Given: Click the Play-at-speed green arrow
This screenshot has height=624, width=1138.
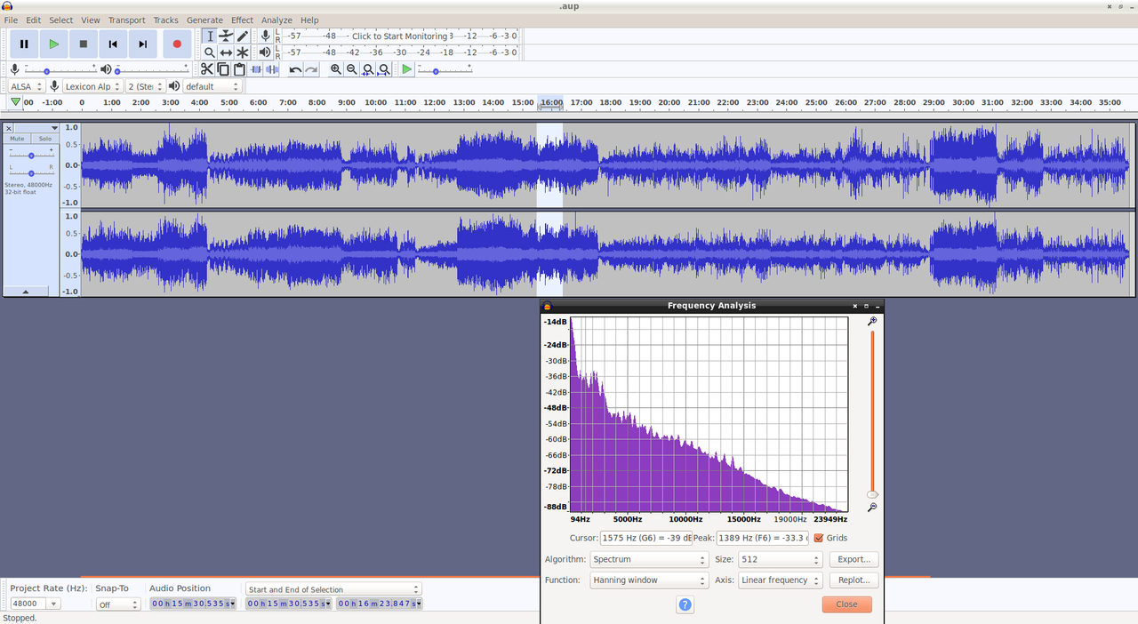Looking at the screenshot, I should (x=406, y=69).
